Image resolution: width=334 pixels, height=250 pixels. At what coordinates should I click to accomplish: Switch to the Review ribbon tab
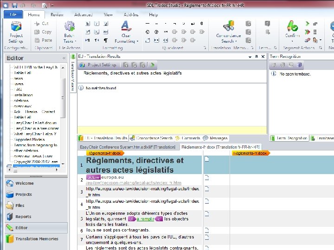57,15
